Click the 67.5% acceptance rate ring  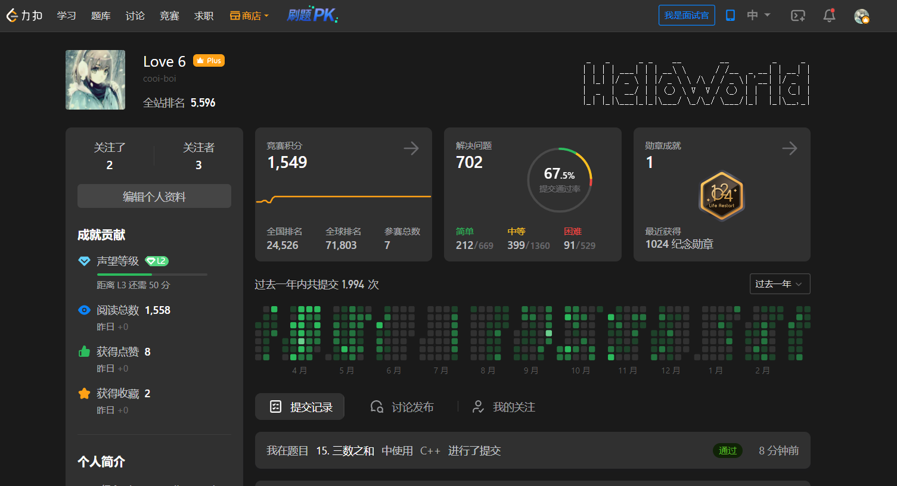click(560, 180)
